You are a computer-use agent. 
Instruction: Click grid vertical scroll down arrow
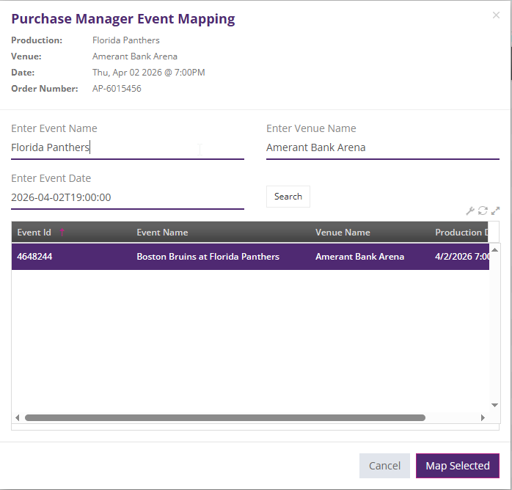[494, 405]
